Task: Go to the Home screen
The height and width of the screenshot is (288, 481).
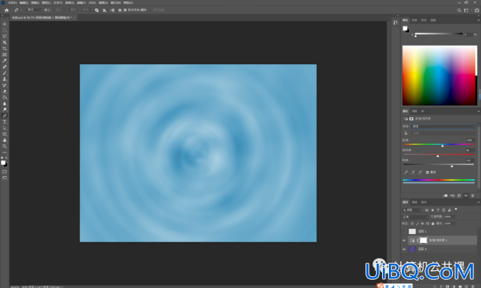Action: point(6,10)
